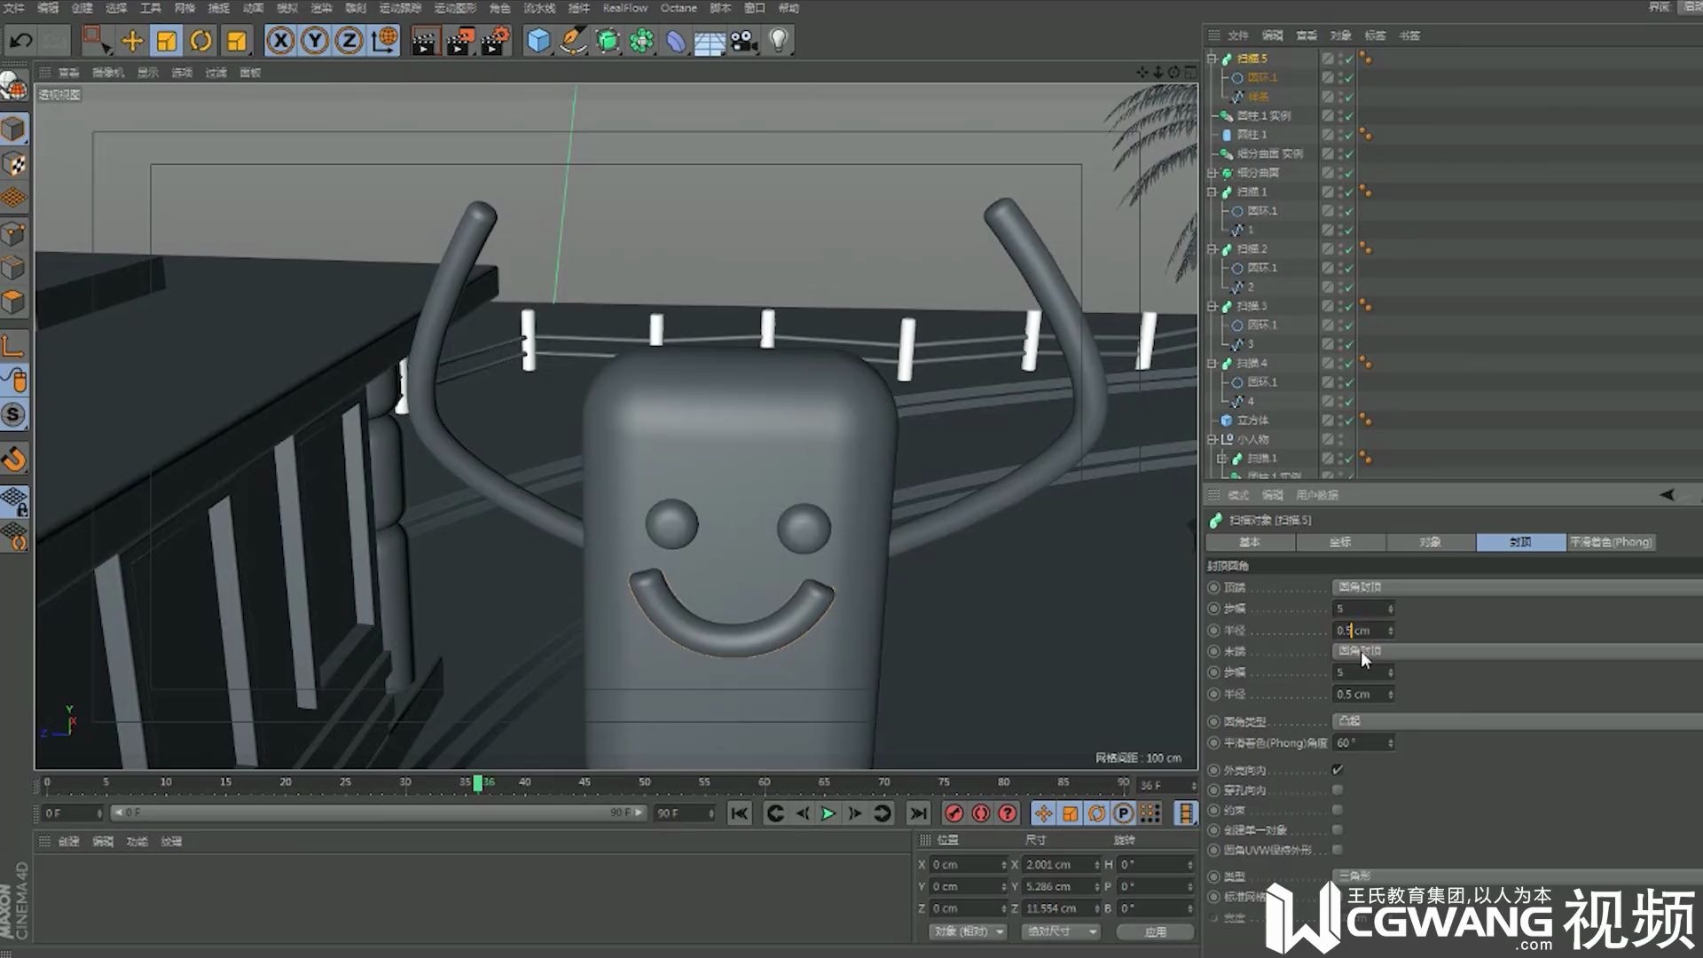Click the Undo arrow icon
This screenshot has height=958, width=1703.
20,41
